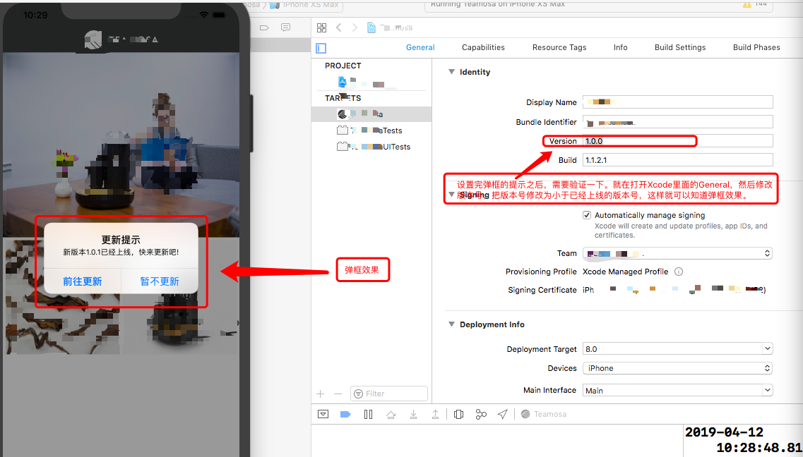Image resolution: width=803 pixels, height=457 pixels.
Task: Open the Debug Memory Graph icon
Action: tap(481, 414)
